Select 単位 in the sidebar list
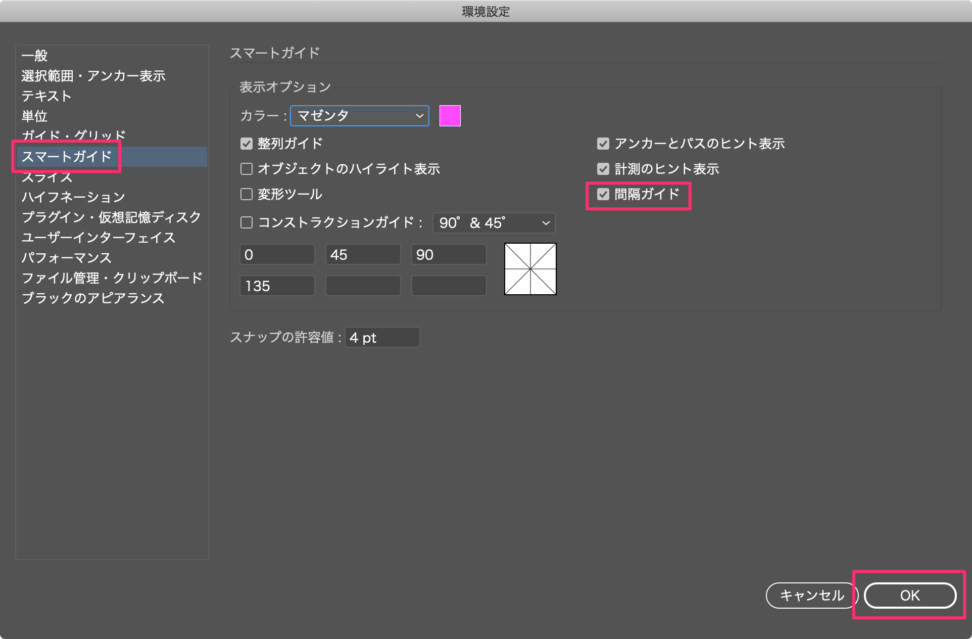This screenshot has width=972, height=639. click(112, 116)
